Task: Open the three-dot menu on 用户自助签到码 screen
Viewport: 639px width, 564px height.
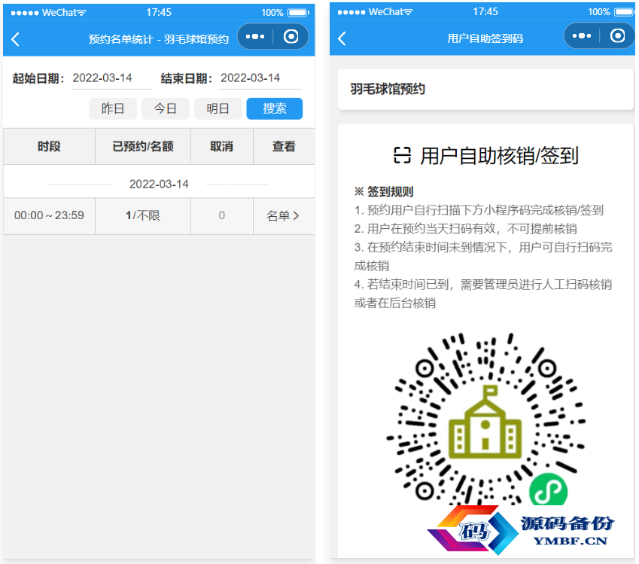Action: [x=582, y=36]
